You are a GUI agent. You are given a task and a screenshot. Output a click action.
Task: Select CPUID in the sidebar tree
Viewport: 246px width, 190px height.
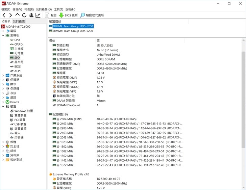coord(18,44)
